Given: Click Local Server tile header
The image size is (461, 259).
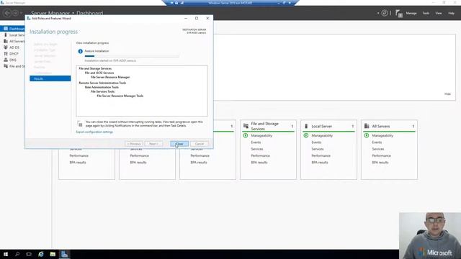Looking at the screenshot, I should coord(328,126).
